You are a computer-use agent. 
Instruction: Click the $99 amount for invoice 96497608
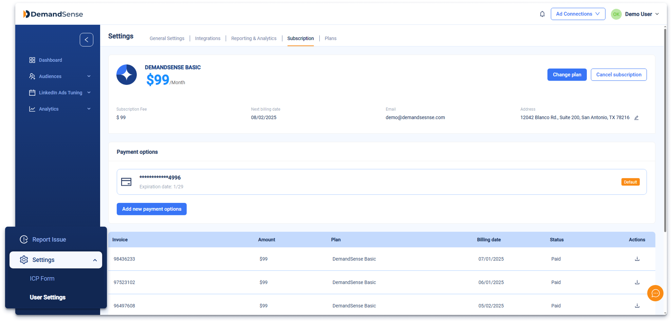coord(263,306)
